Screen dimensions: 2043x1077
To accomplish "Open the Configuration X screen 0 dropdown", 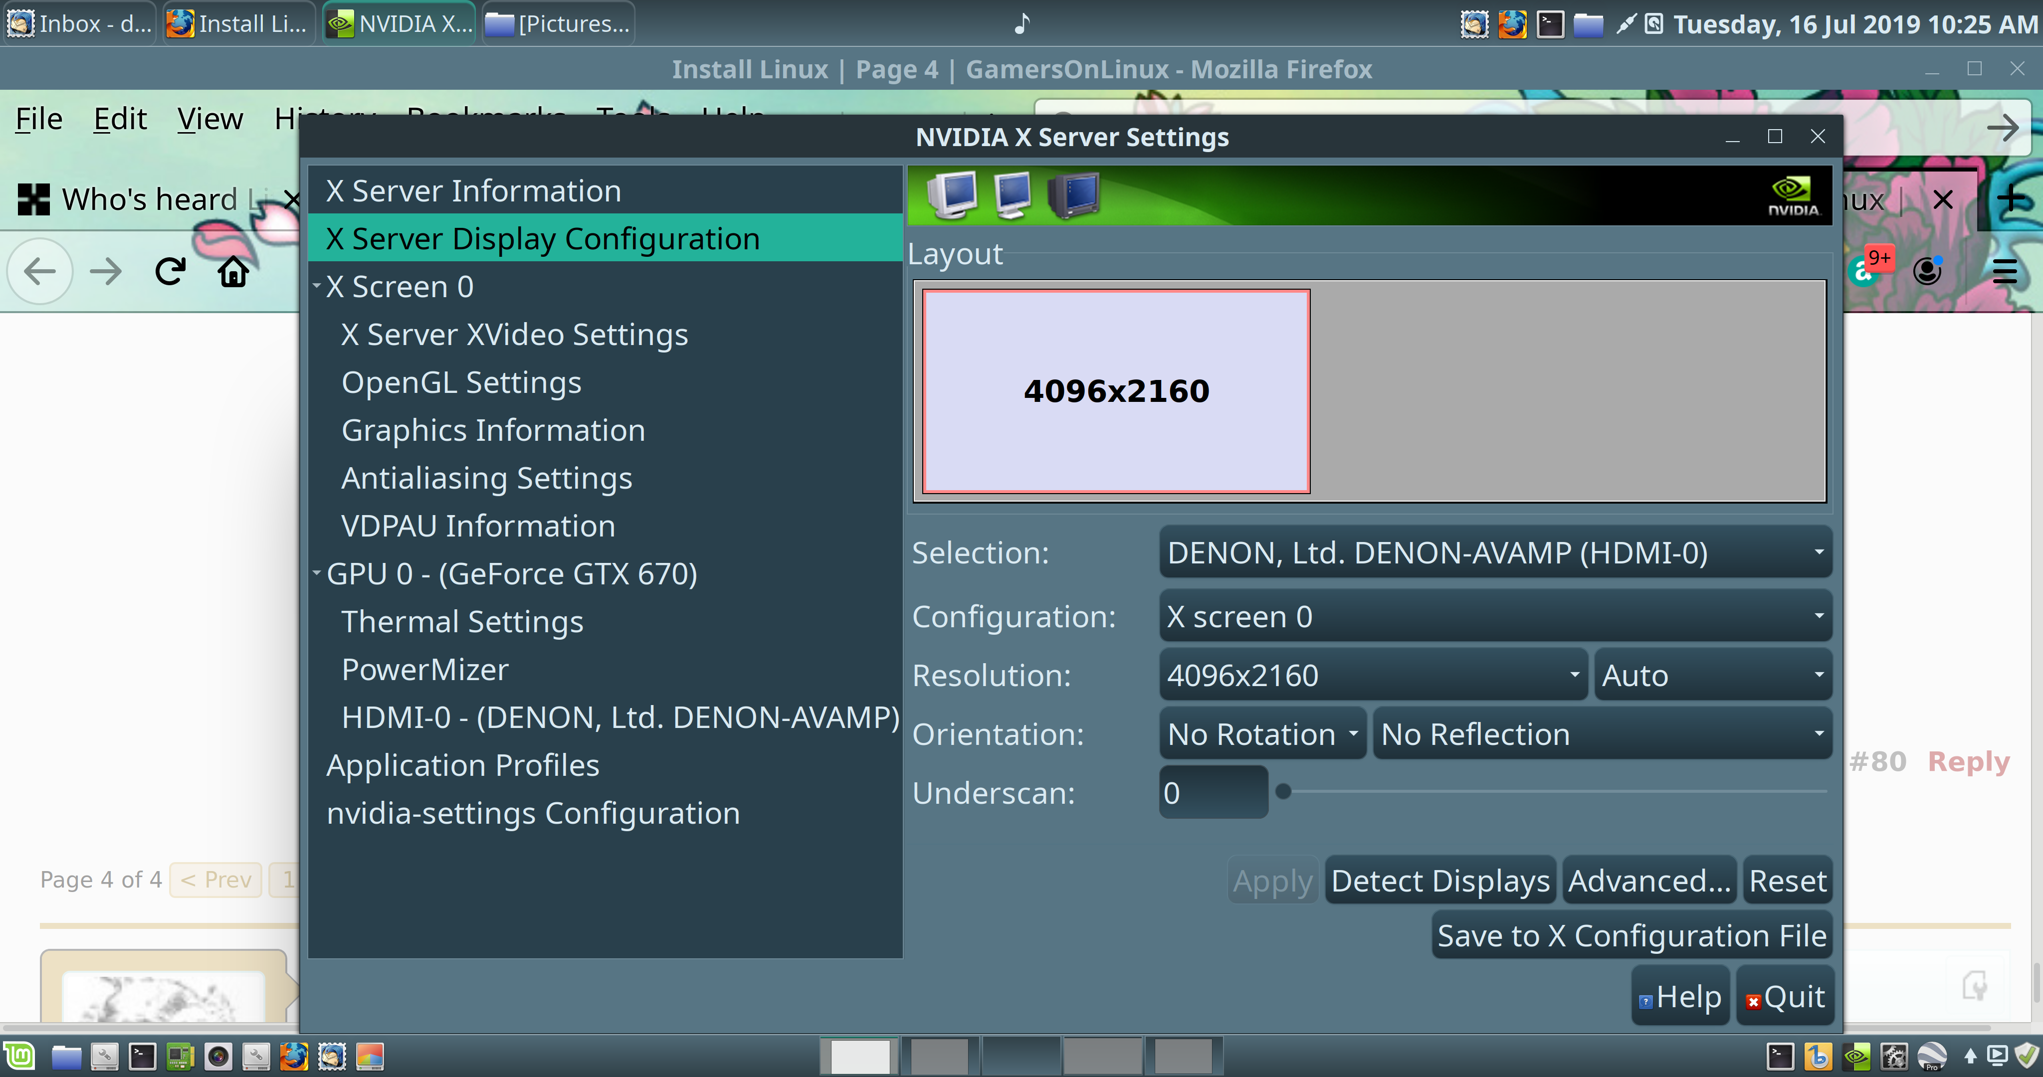I will coord(1495,616).
